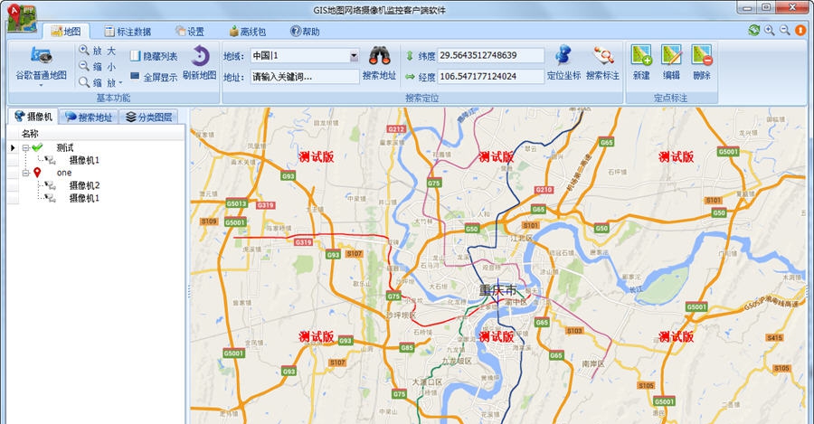
Task: Click the 沙坪坝区 label on the map
Action: point(401,315)
